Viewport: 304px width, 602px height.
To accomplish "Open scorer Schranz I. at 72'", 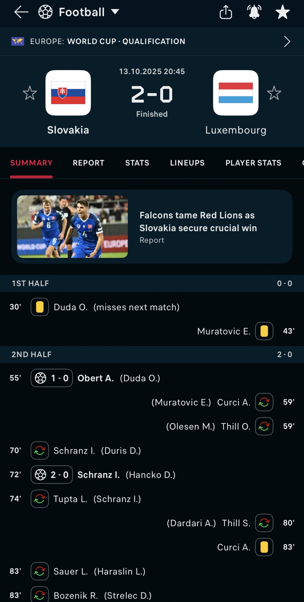I will click(98, 475).
